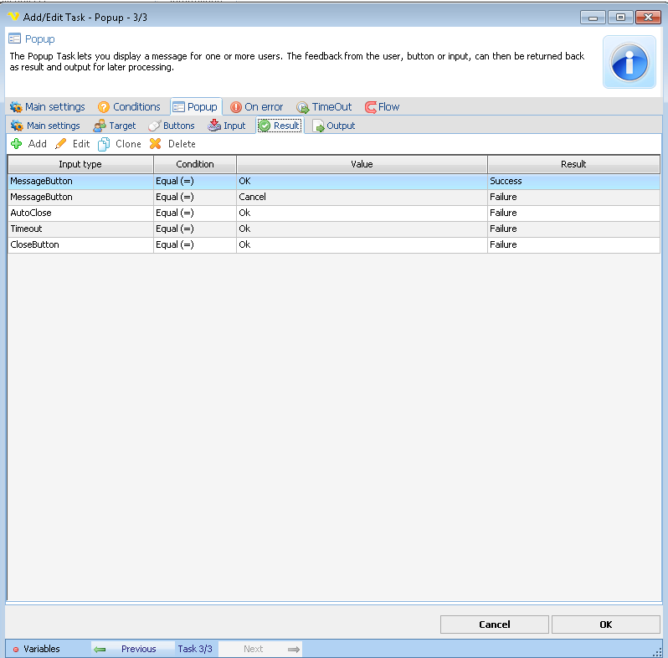Image resolution: width=668 pixels, height=658 pixels.
Task: Sort by Input type column header
Action: click(80, 164)
